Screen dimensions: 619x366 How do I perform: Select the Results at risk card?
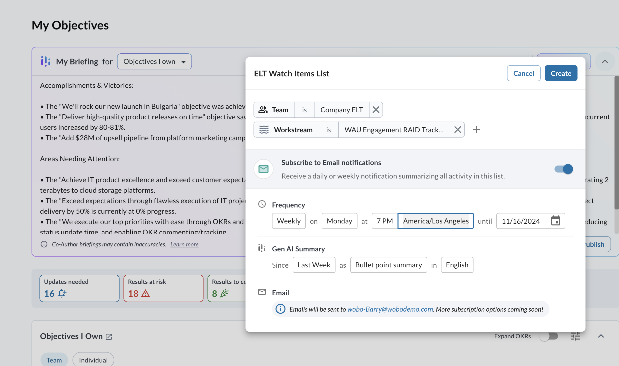[x=163, y=288]
